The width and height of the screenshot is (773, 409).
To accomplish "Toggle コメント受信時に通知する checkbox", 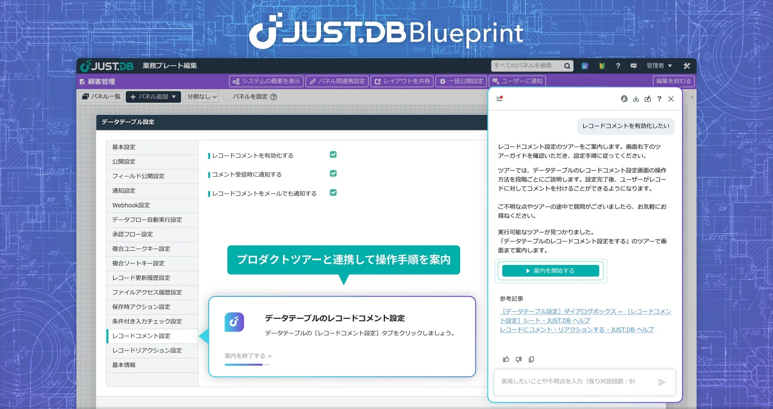I will [x=333, y=173].
